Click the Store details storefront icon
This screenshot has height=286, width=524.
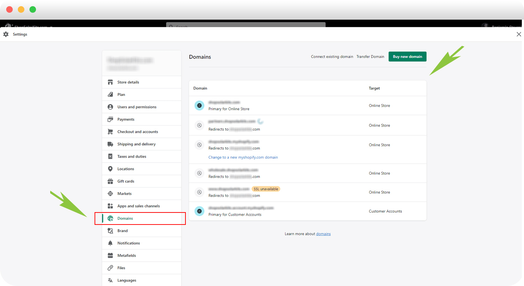tap(110, 82)
